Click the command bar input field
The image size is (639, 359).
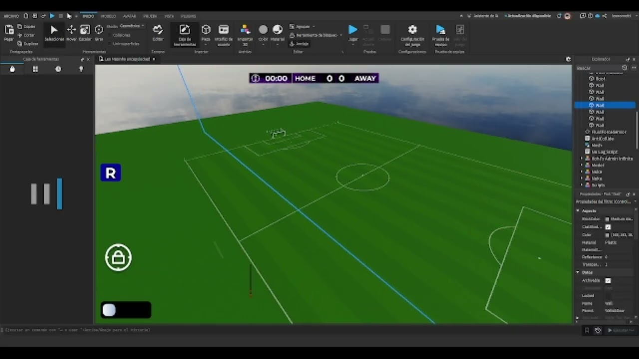pos(290,330)
